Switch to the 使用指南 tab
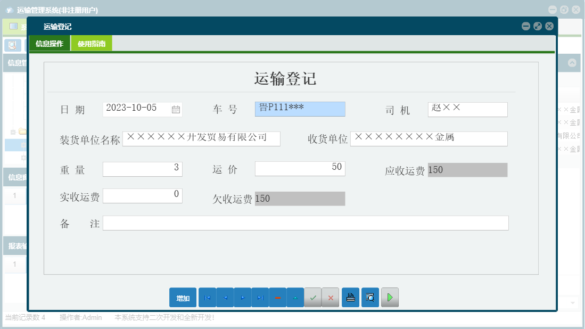Image resolution: width=585 pixels, height=329 pixels. click(91, 42)
